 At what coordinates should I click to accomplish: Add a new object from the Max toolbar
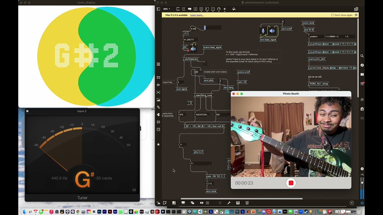pos(178,9)
